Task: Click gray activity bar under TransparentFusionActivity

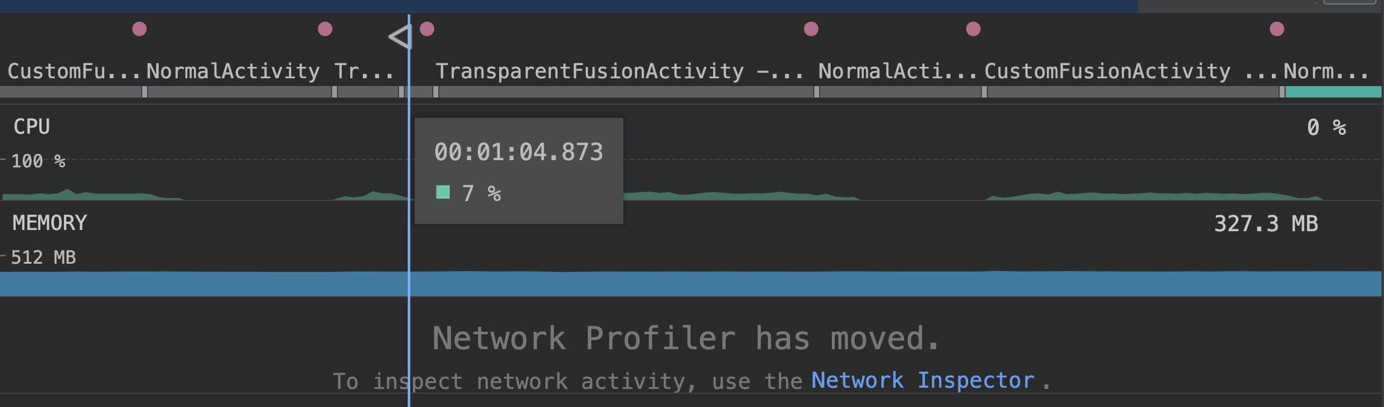Action: [x=626, y=92]
